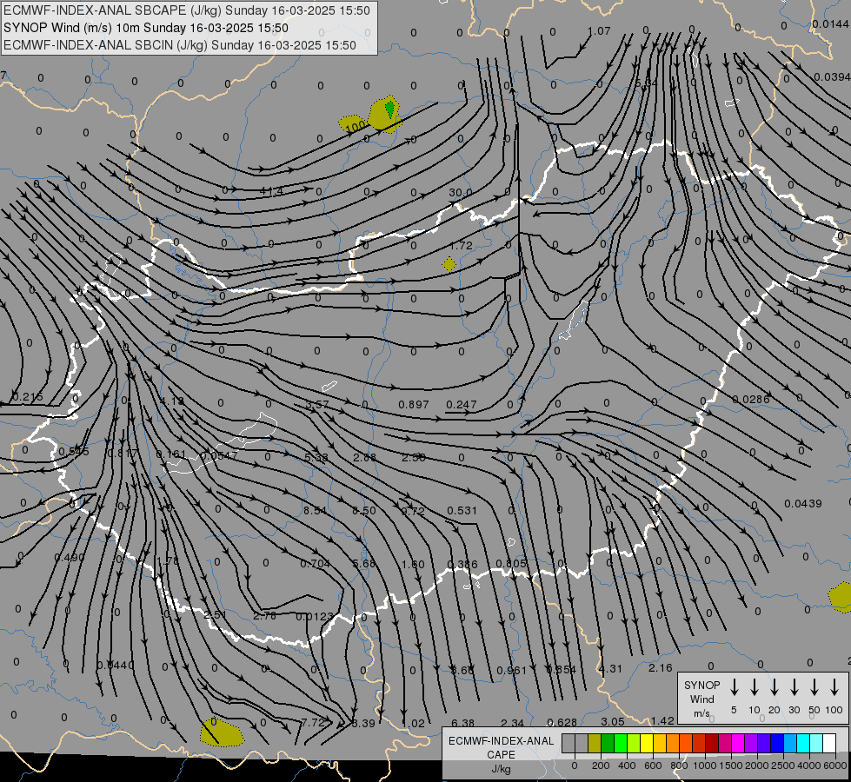Click the 100 contour label on olive blob

pyautogui.click(x=355, y=127)
